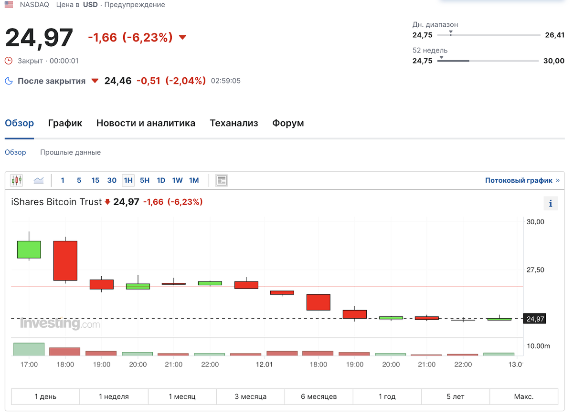The width and height of the screenshot is (573, 416).
Task: Show the 1 день range
Action: click(x=45, y=396)
